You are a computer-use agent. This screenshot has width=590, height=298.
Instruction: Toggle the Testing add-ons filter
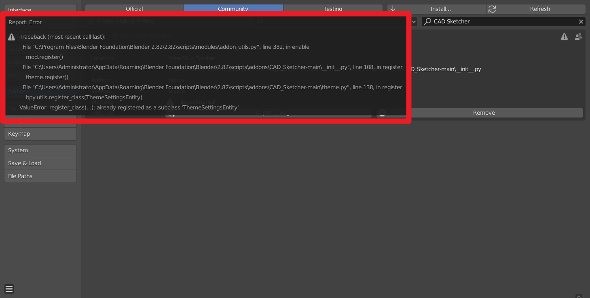(333, 8)
